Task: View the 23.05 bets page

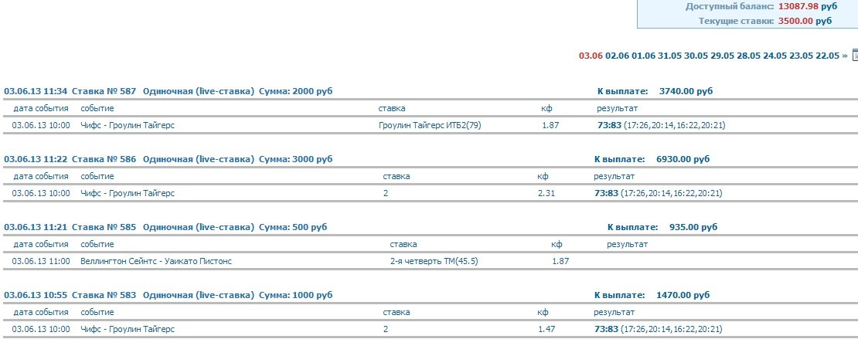Action: pyautogui.click(x=801, y=56)
